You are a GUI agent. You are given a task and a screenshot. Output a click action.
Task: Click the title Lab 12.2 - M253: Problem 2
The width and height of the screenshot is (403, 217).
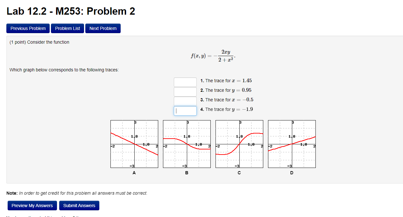(x=71, y=11)
